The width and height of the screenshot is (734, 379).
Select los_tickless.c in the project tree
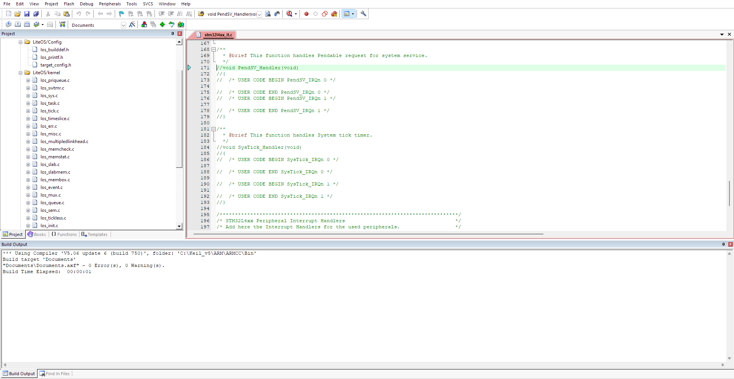click(x=53, y=218)
